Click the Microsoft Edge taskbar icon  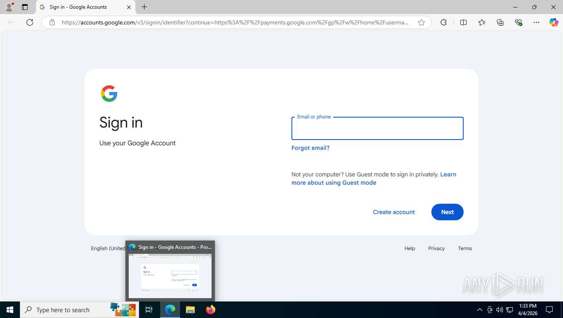170,310
